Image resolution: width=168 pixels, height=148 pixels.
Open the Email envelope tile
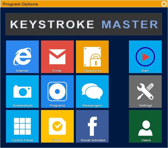pos(57,57)
